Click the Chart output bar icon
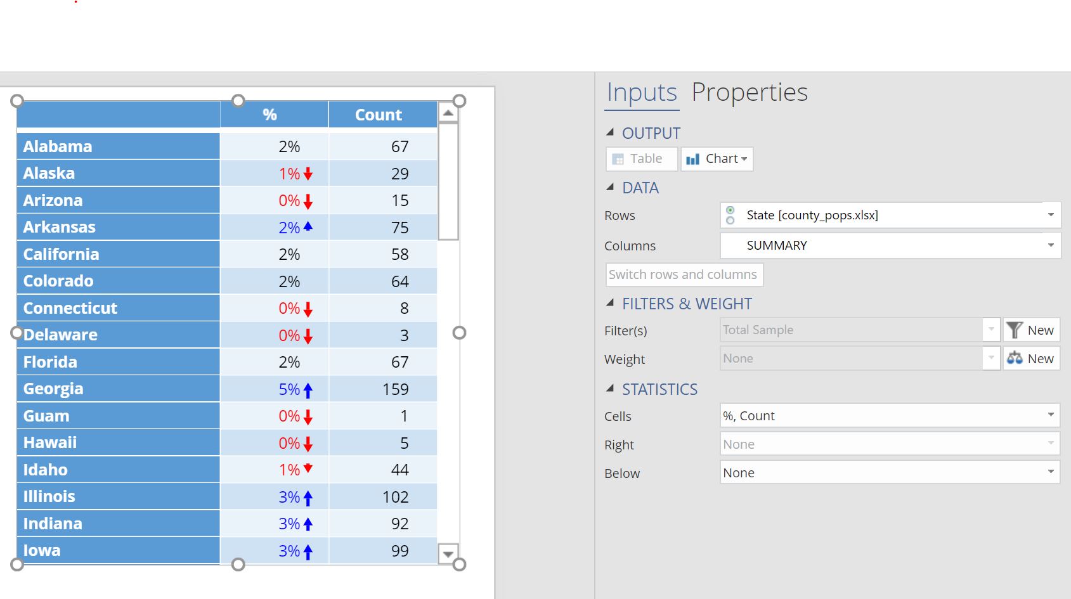1071x599 pixels. 693,159
